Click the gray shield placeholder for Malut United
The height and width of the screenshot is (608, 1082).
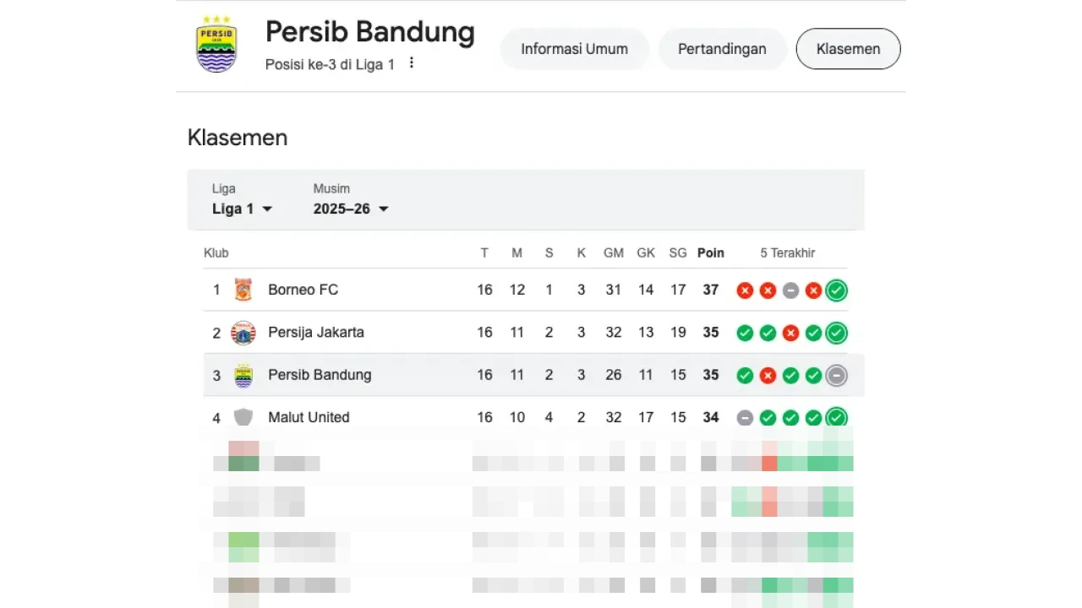pos(243,416)
